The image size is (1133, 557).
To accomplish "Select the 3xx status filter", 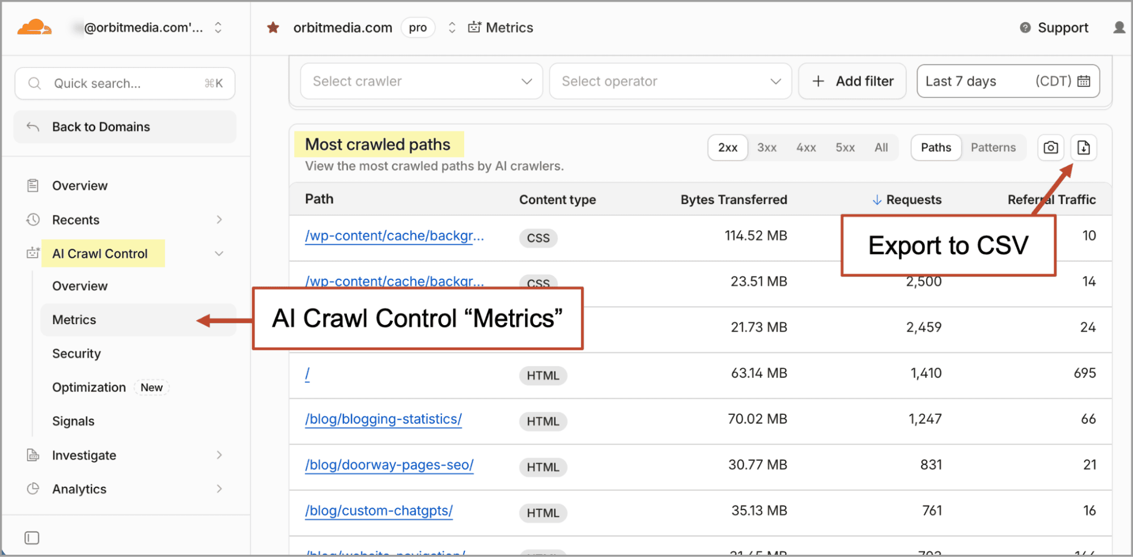I will pyautogui.click(x=767, y=147).
